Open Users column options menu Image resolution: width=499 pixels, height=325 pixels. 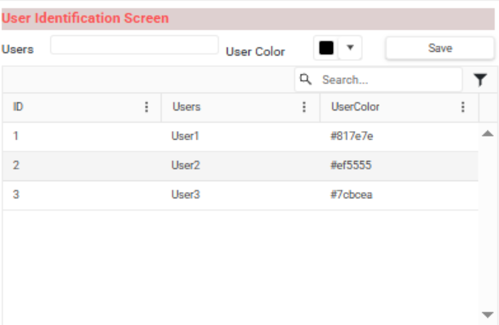point(304,107)
